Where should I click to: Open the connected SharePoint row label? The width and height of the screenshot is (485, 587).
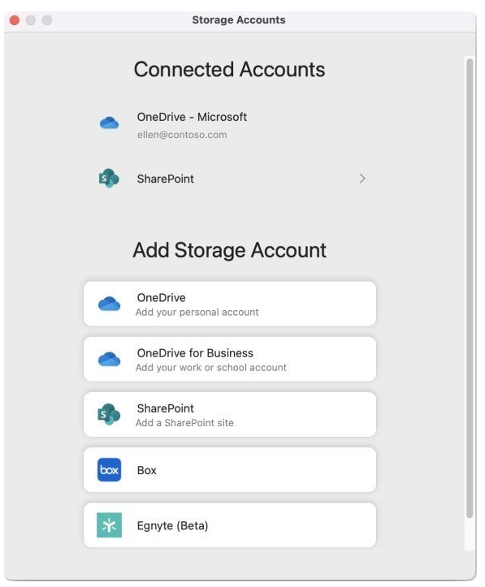point(165,179)
